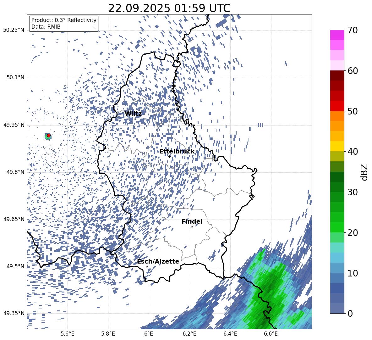The height and width of the screenshot is (340, 372).
Task: Click the dBZ colorbar axis label
Action: click(364, 172)
